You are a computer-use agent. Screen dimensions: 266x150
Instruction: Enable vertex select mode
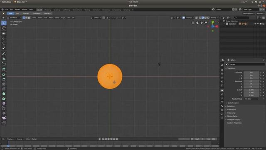coord(24,17)
